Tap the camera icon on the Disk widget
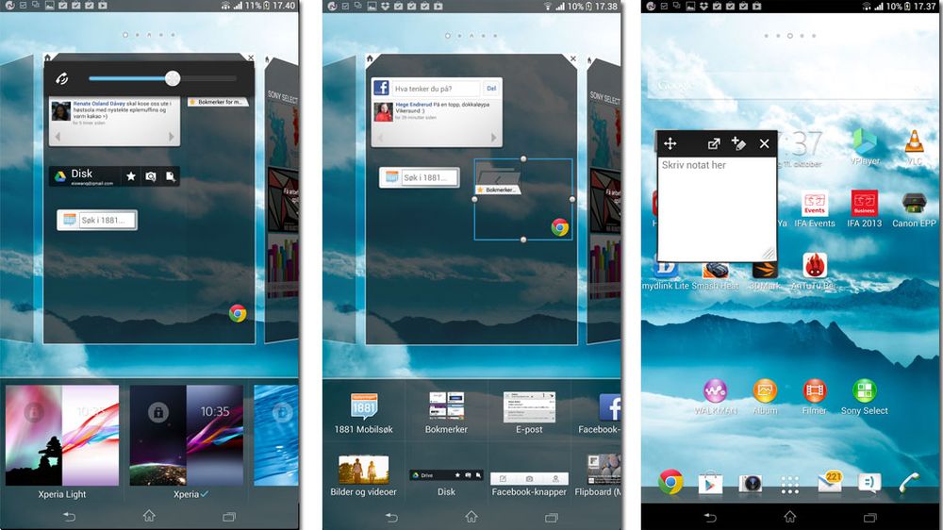943x530 pixels. tap(150, 176)
